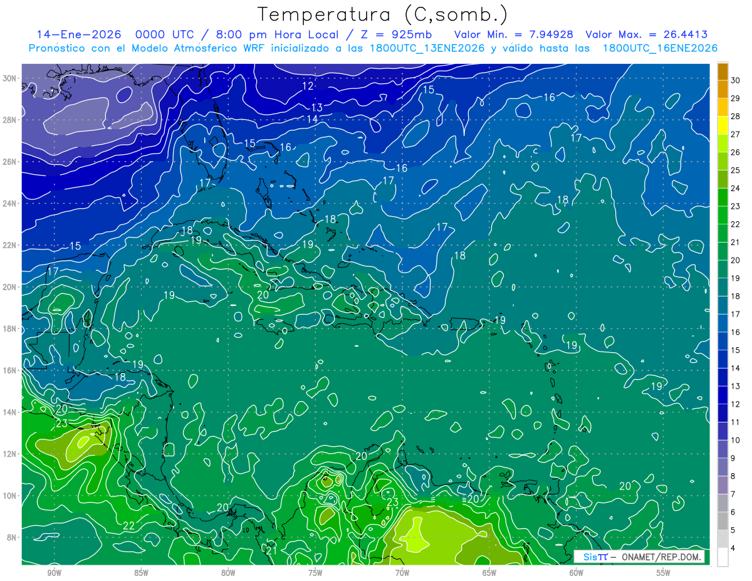This screenshot has width=752, height=581.
Task: Click longitude label "90W"
Action: tap(54, 573)
